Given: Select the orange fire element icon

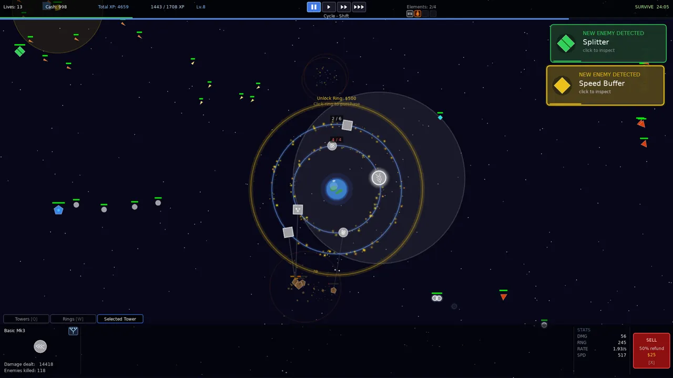Looking at the screenshot, I should coord(418,14).
